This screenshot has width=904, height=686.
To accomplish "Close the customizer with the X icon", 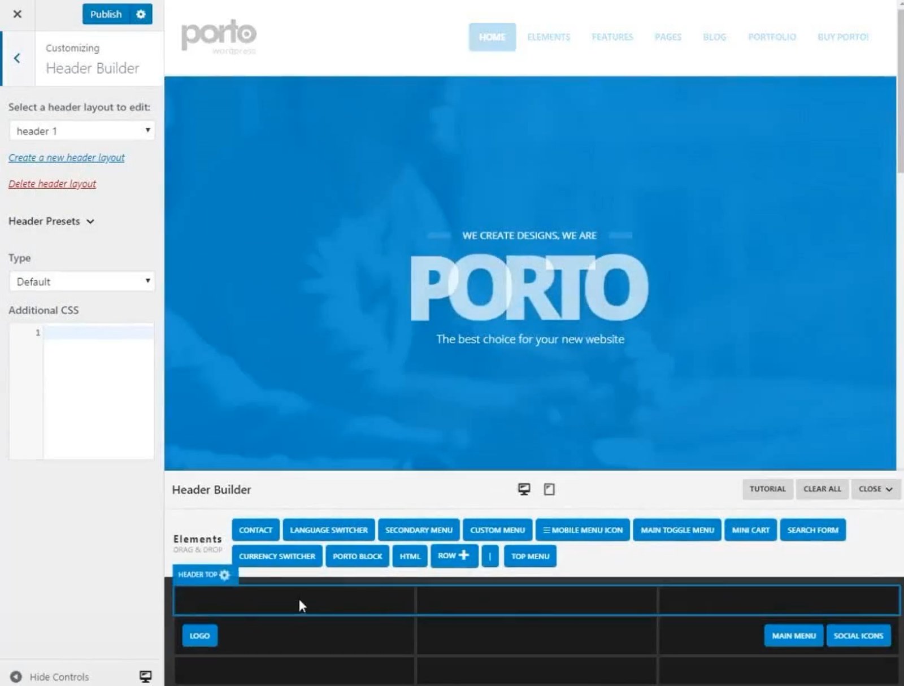I will pyautogui.click(x=17, y=14).
